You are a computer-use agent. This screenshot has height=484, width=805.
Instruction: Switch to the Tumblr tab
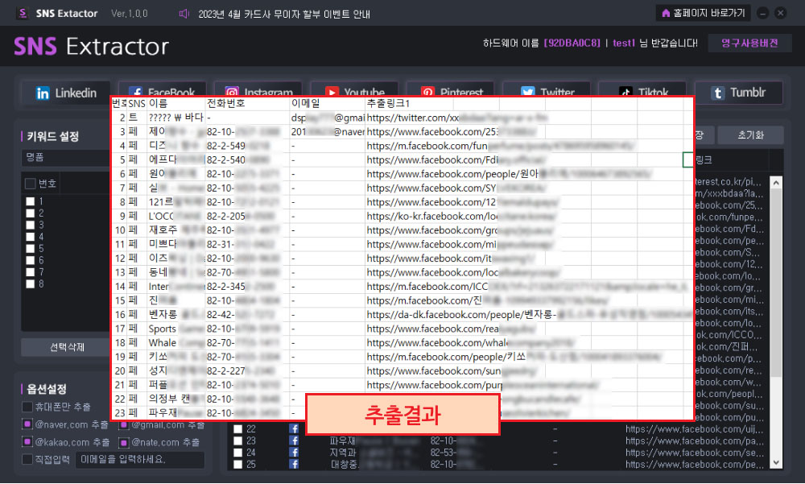click(x=739, y=93)
